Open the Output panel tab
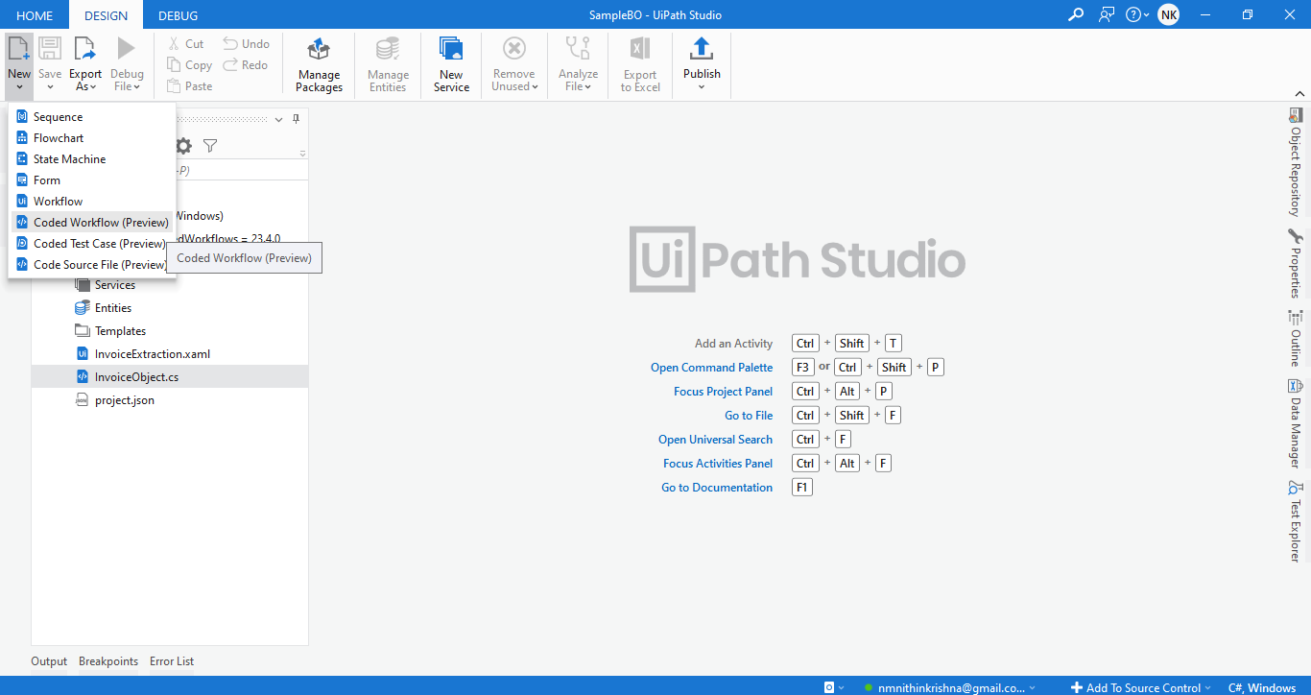This screenshot has width=1311, height=695. [x=49, y=661]
